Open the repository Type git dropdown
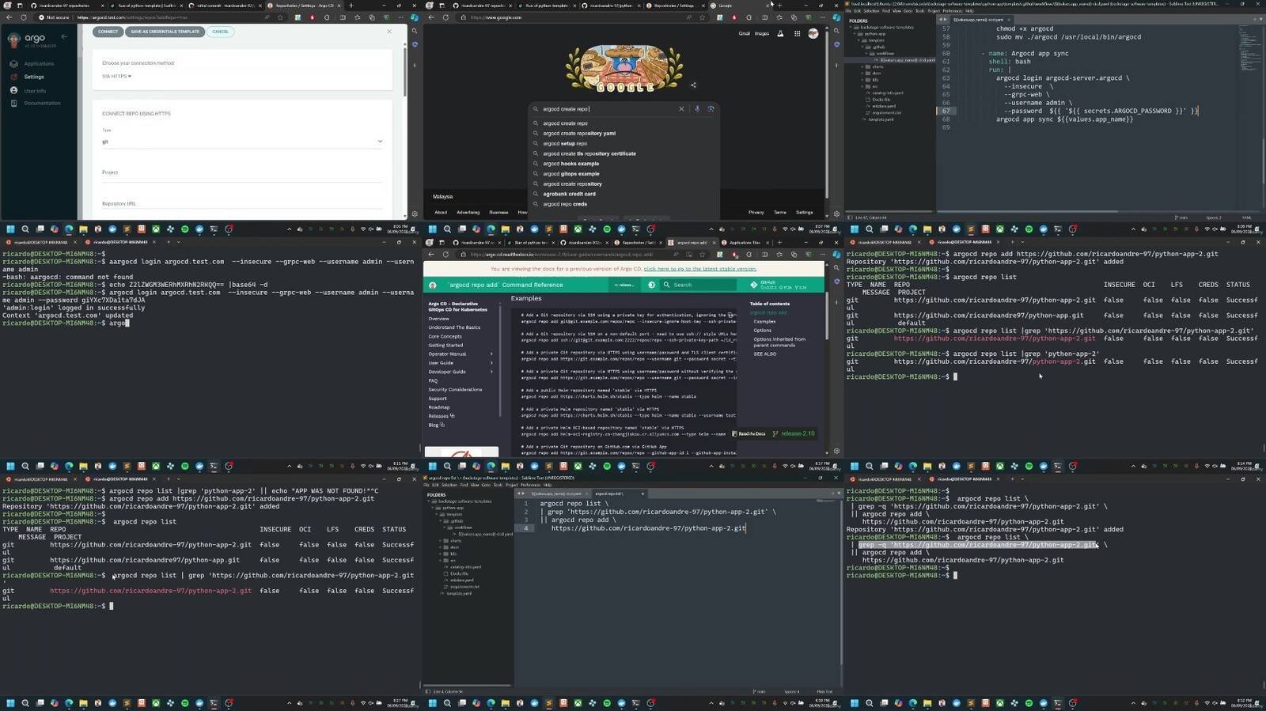1266x711 pixels. click(x=242, y=142)
